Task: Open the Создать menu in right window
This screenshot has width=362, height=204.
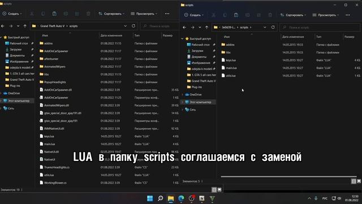Action: point(194,15)
